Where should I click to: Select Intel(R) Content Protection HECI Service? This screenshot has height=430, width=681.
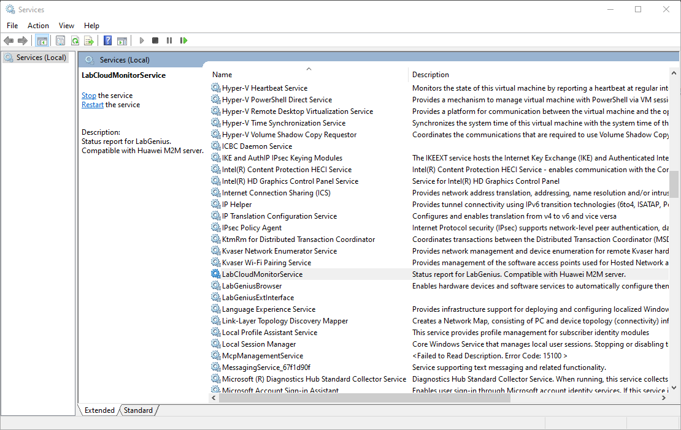[x=287, y=170]
